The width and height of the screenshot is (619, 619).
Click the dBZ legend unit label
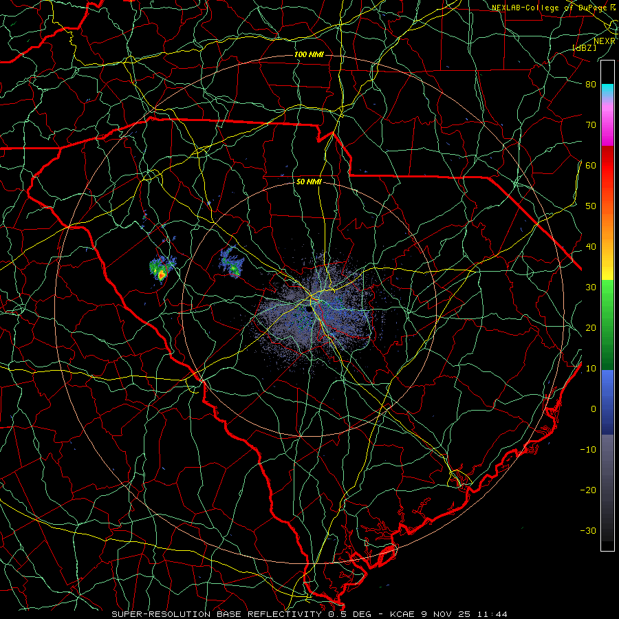pos(585,48)
